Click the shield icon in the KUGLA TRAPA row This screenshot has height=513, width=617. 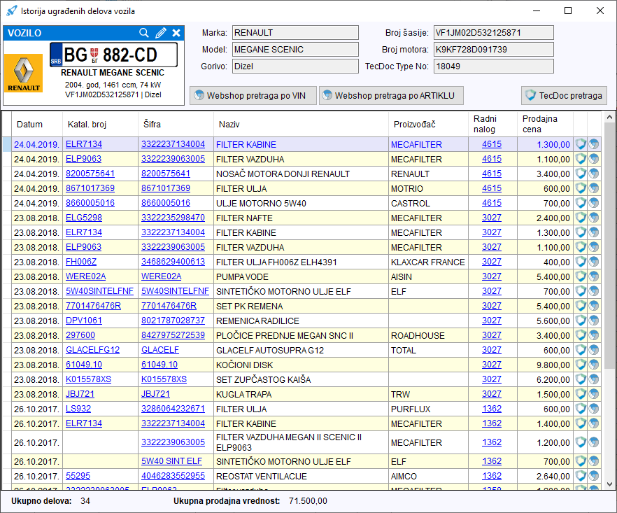tap(581, 394)
